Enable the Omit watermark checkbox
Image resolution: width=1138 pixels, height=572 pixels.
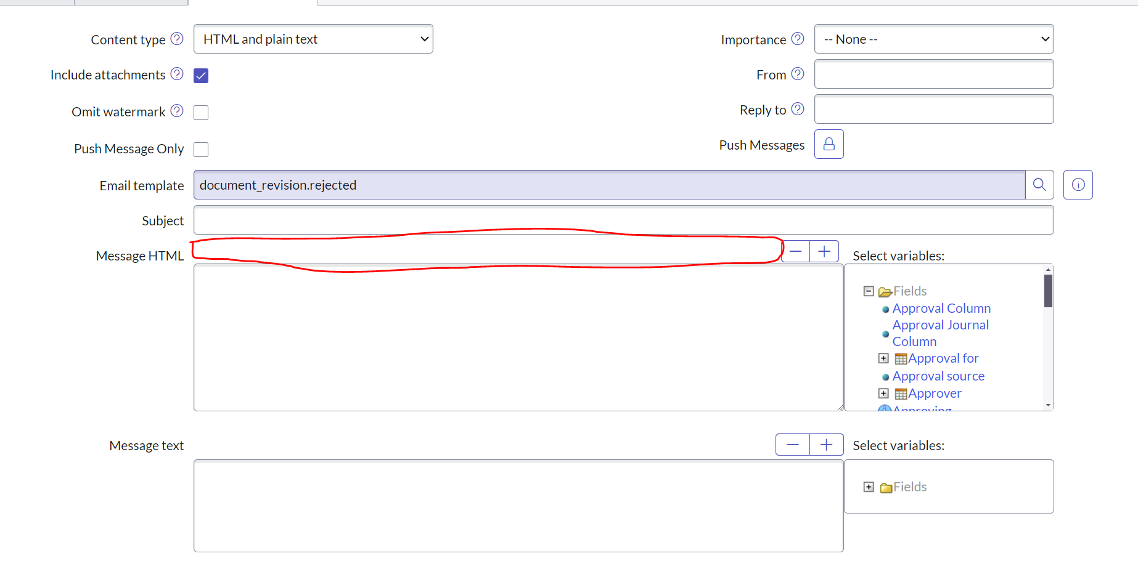[200, 112]
